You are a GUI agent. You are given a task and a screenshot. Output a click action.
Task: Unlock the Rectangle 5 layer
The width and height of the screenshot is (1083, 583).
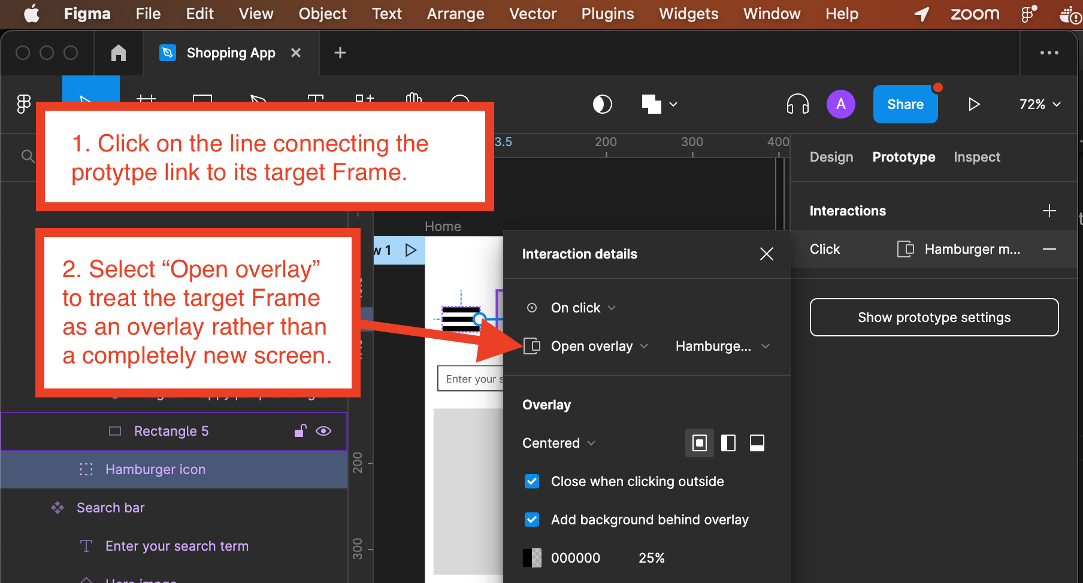point(300,431)
